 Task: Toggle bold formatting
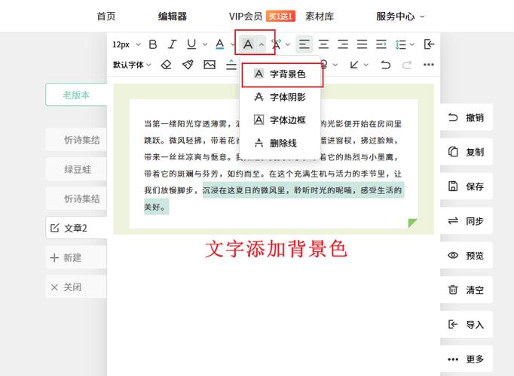click(153, 44)
